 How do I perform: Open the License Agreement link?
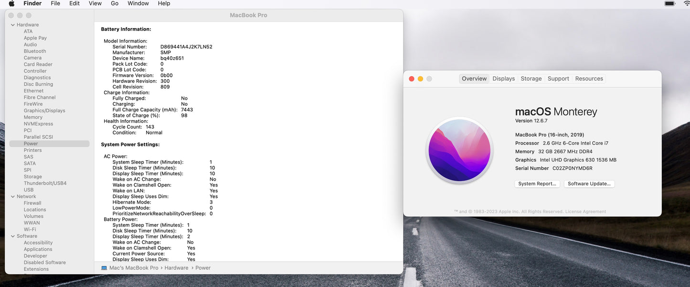click(x=585, y=212)
